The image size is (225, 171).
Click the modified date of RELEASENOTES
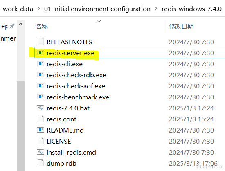(191, 42)
